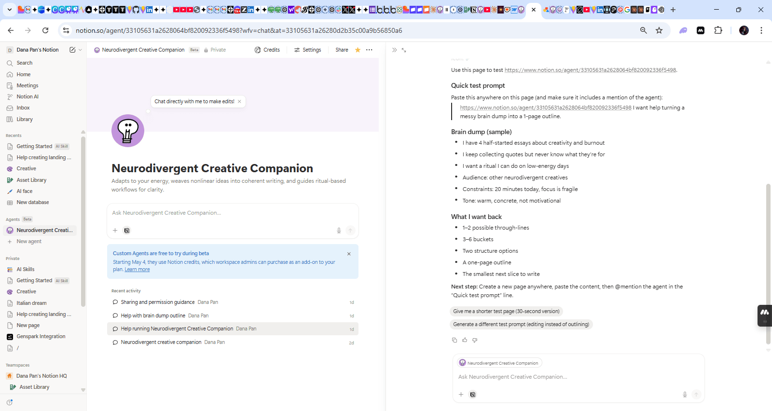Choose 'Generate a different test prompt' suggestion
Viewport: 772px width, 411px height.
click(521, 324)
